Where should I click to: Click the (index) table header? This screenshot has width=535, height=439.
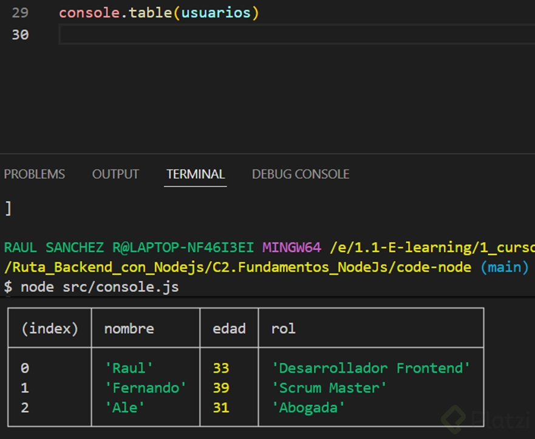click(x=50, y=328)
